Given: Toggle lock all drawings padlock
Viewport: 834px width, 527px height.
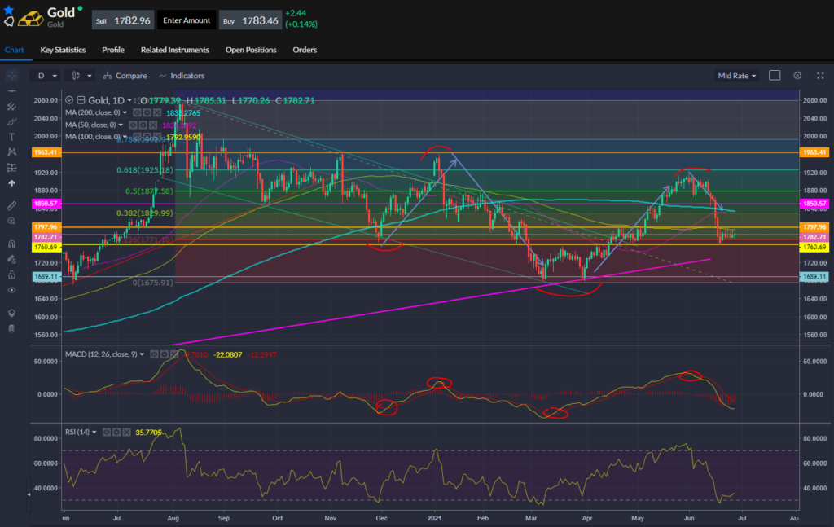Looking at the screenshot, I should [11, 274].
